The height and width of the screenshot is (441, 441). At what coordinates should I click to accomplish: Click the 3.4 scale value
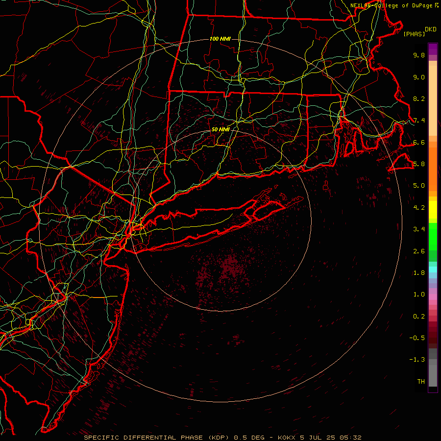pos(419,229)
